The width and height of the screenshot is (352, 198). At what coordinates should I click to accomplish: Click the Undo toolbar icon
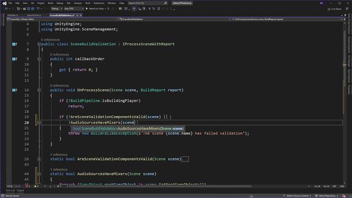point(38,9)
